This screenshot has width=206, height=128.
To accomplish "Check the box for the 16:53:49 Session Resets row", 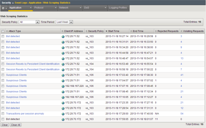I will (3, 64).
